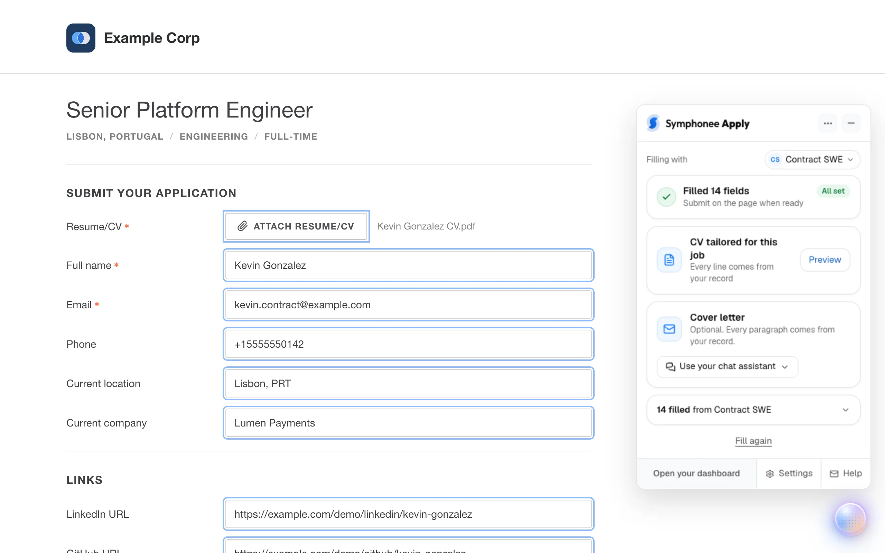Open the Contract SWE profile dropdown

812,159
